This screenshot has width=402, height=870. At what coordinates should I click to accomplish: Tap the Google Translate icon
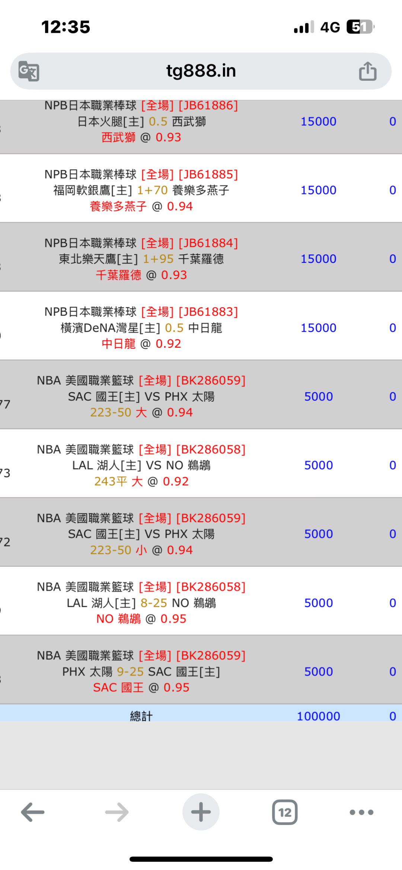click(x=29, y=71)
